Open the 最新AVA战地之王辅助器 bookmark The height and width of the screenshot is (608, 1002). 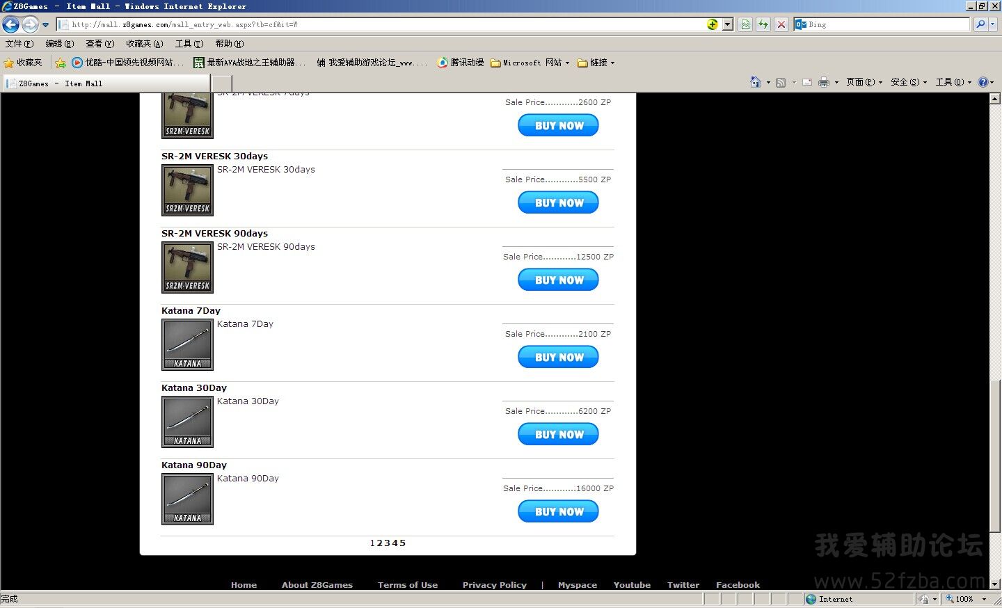[x=249, y=63]
